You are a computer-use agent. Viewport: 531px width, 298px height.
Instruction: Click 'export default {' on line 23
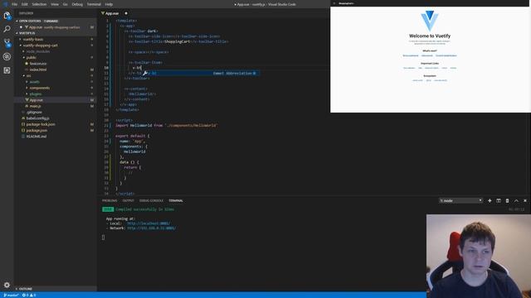click(x=132, y=136)
